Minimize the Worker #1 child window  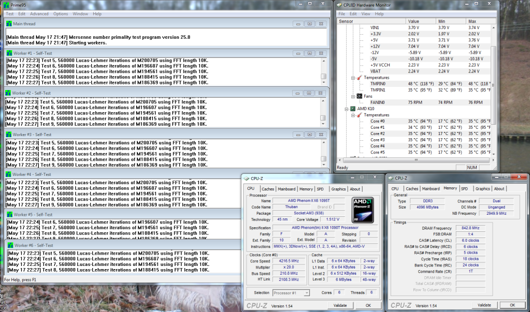[298, 53]
